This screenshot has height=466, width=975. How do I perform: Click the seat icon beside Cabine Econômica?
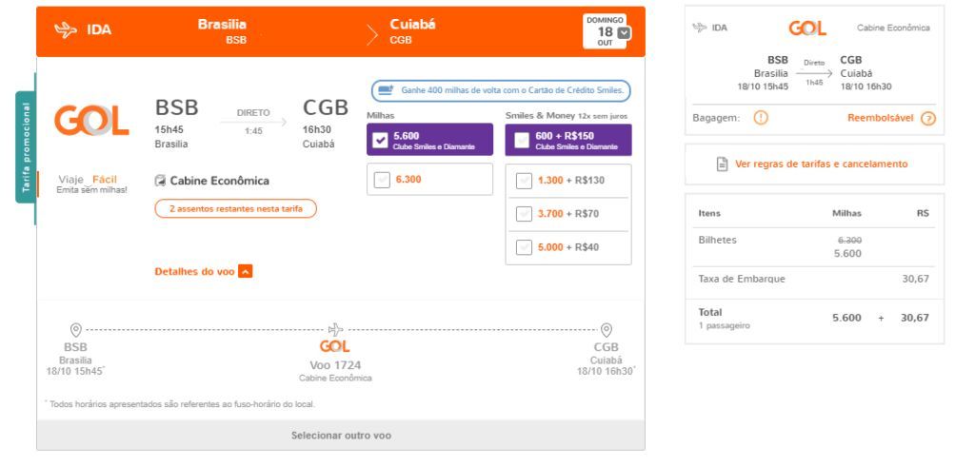tap(160, 181)
